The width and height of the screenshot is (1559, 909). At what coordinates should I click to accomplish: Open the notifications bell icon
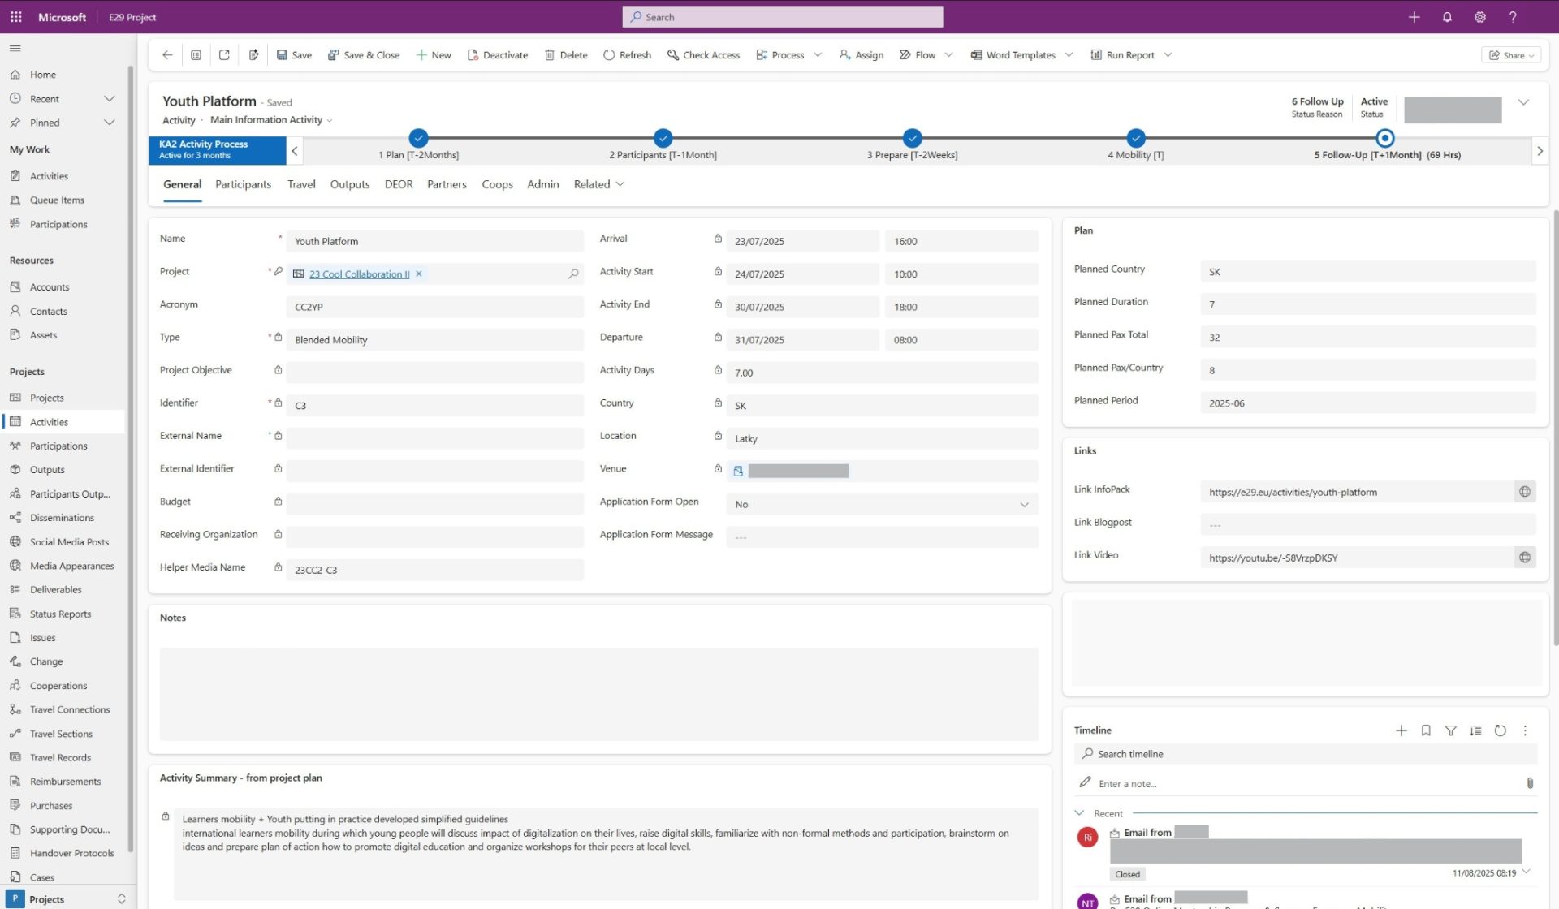(1447, 17)
